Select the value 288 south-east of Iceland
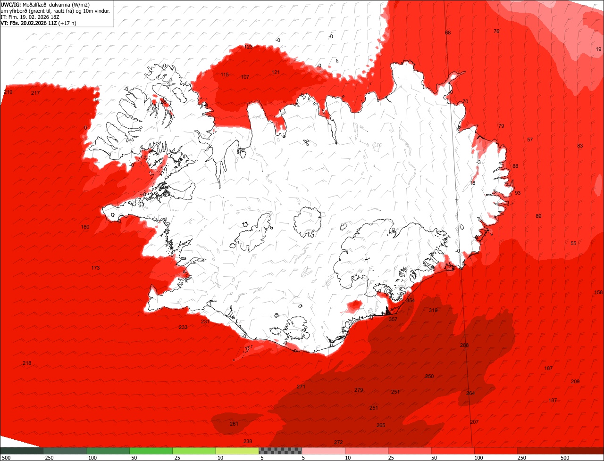 click(464, 346)
